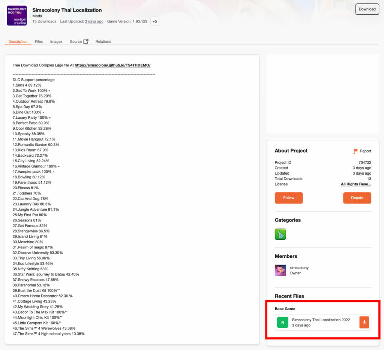
Task: Click the line '9.Cool Kitchen 92.28%'
Action: tap(32, 128)
